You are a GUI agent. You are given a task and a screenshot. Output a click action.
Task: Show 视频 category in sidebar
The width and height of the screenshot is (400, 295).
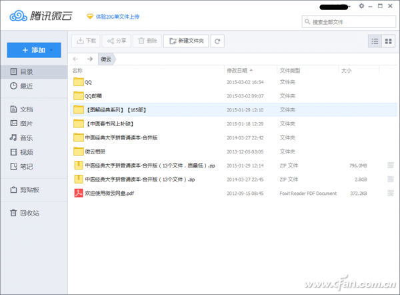(34, 152)
